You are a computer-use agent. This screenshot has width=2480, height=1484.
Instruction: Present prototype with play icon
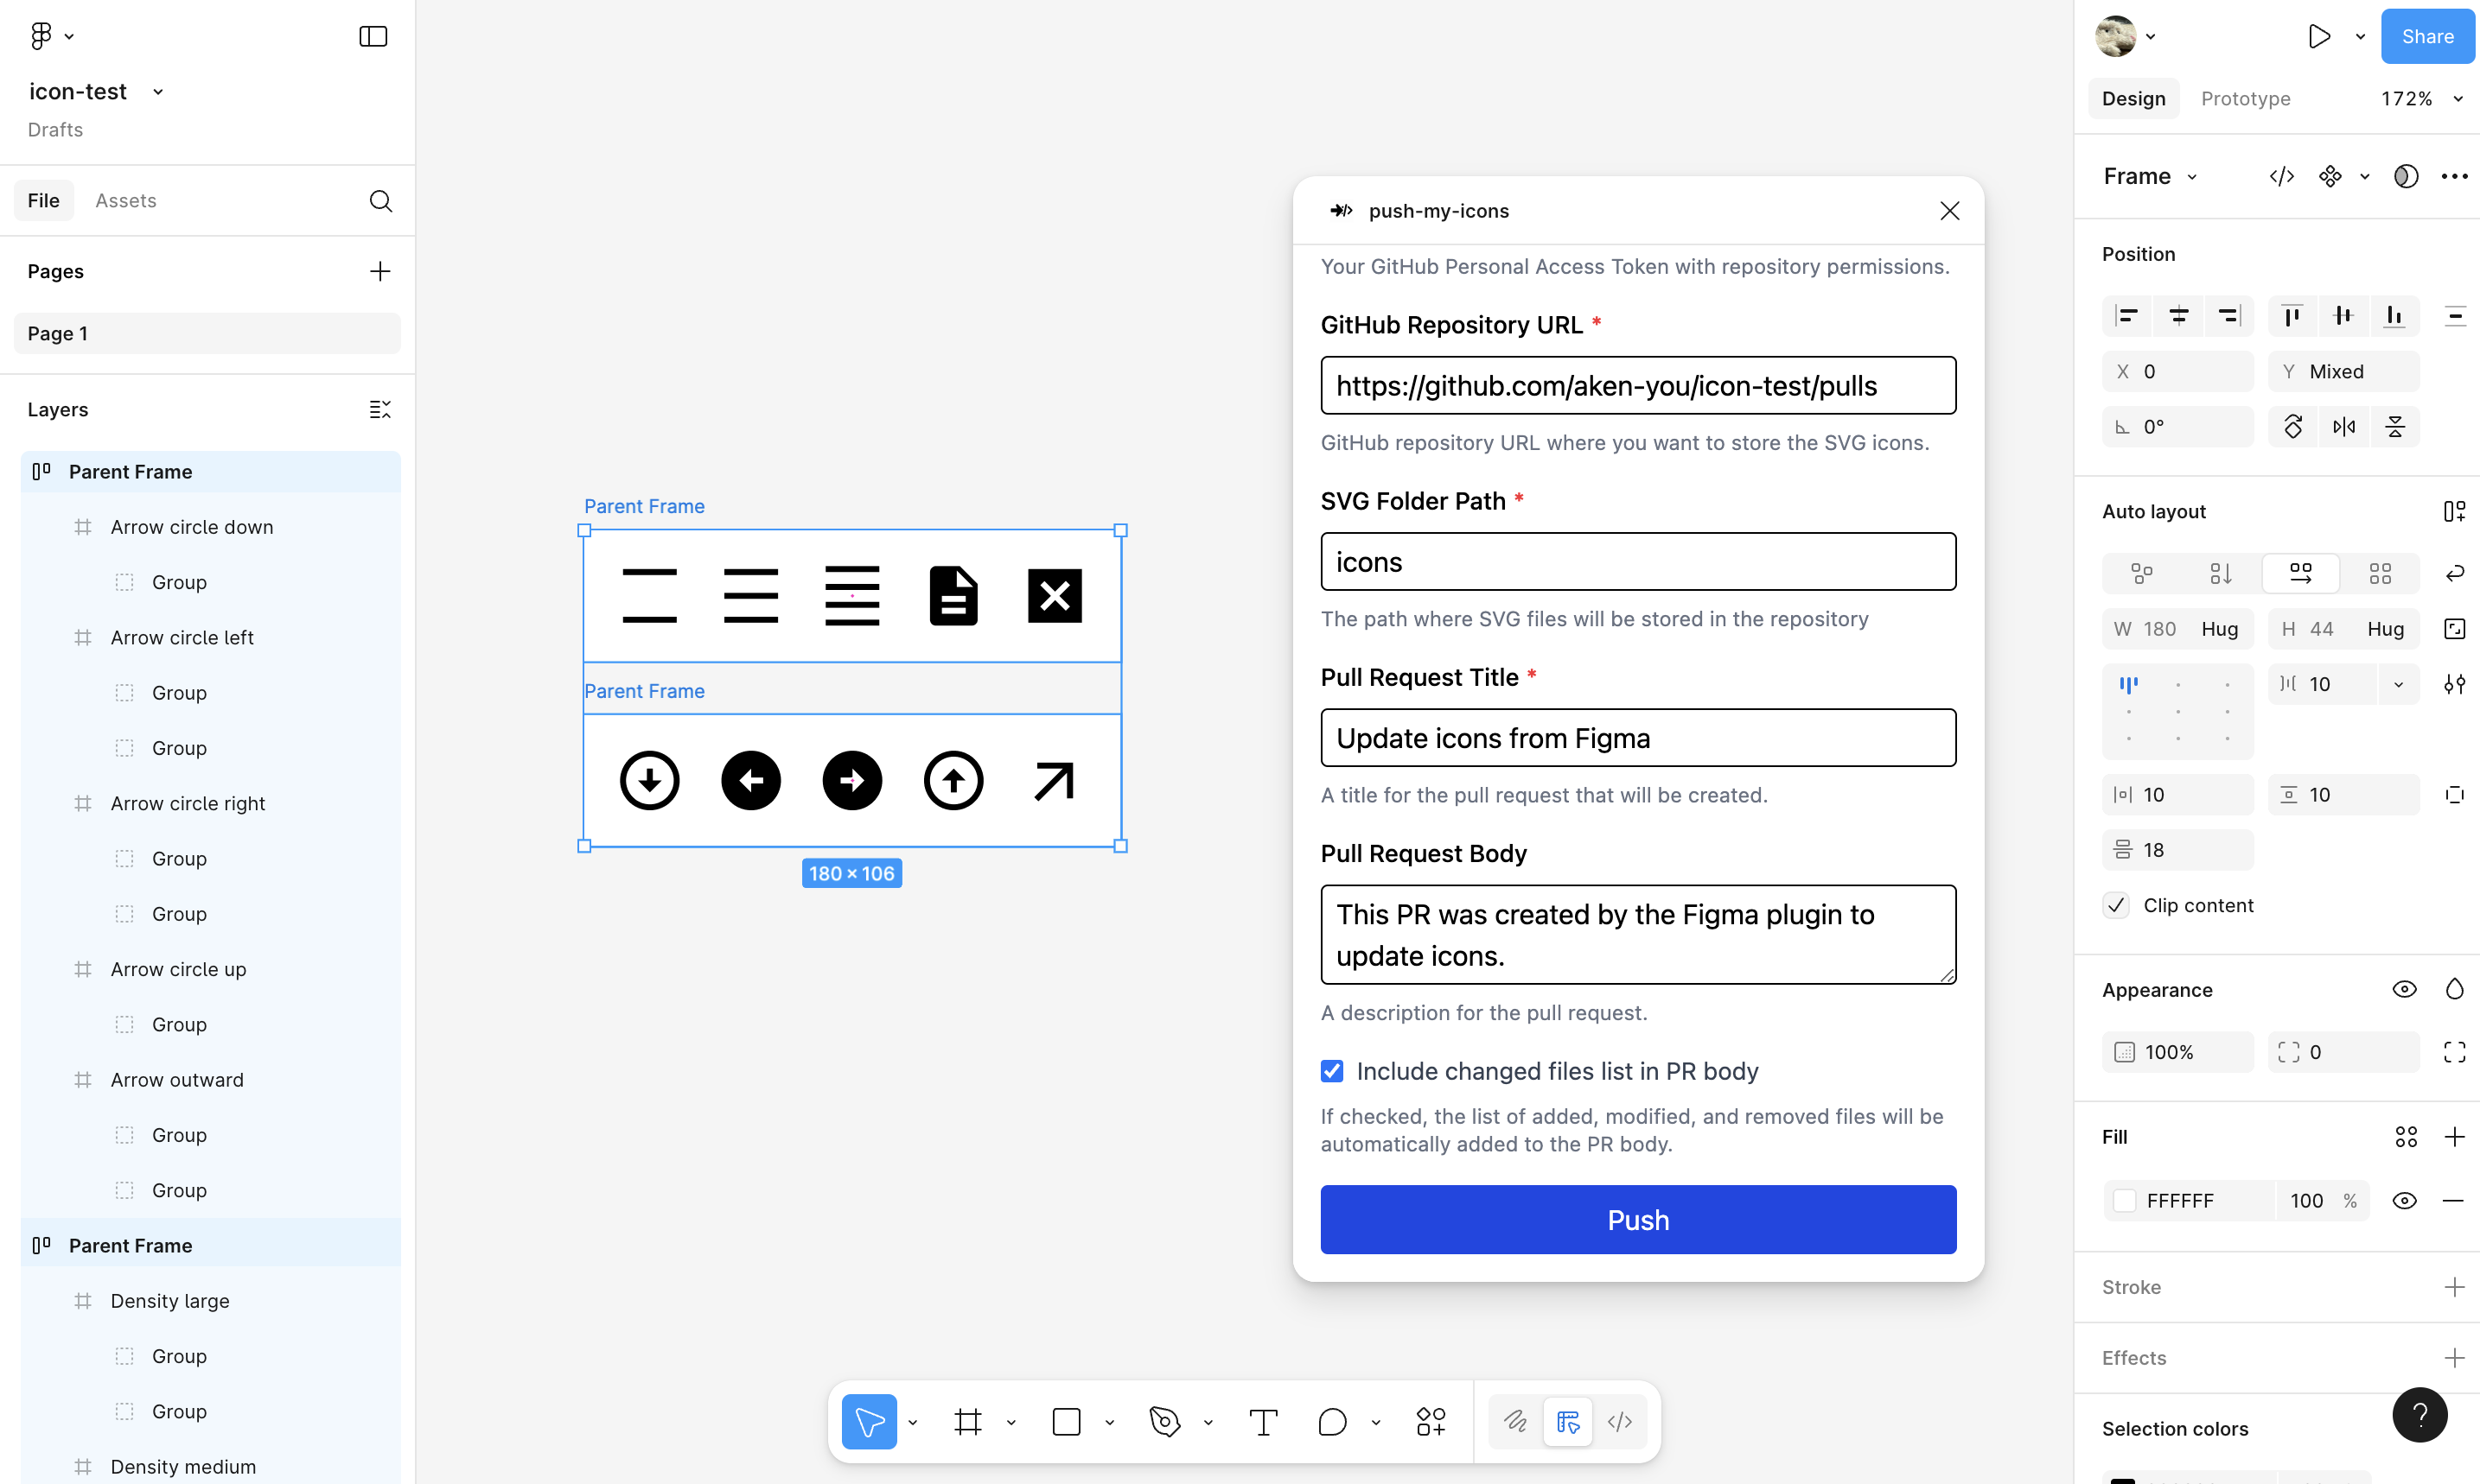(x=2318, y=36)
